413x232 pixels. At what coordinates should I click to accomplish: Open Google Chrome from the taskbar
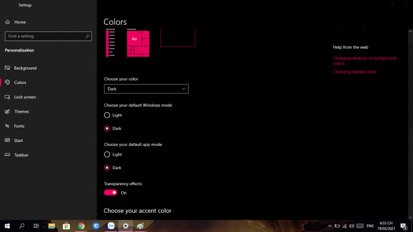81,226
